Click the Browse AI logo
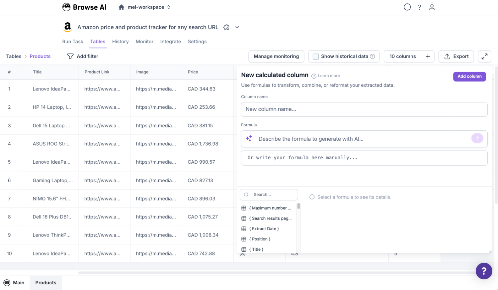Image resolution: width=498 pixels, height=290 pixels. [x=84, y=7]
